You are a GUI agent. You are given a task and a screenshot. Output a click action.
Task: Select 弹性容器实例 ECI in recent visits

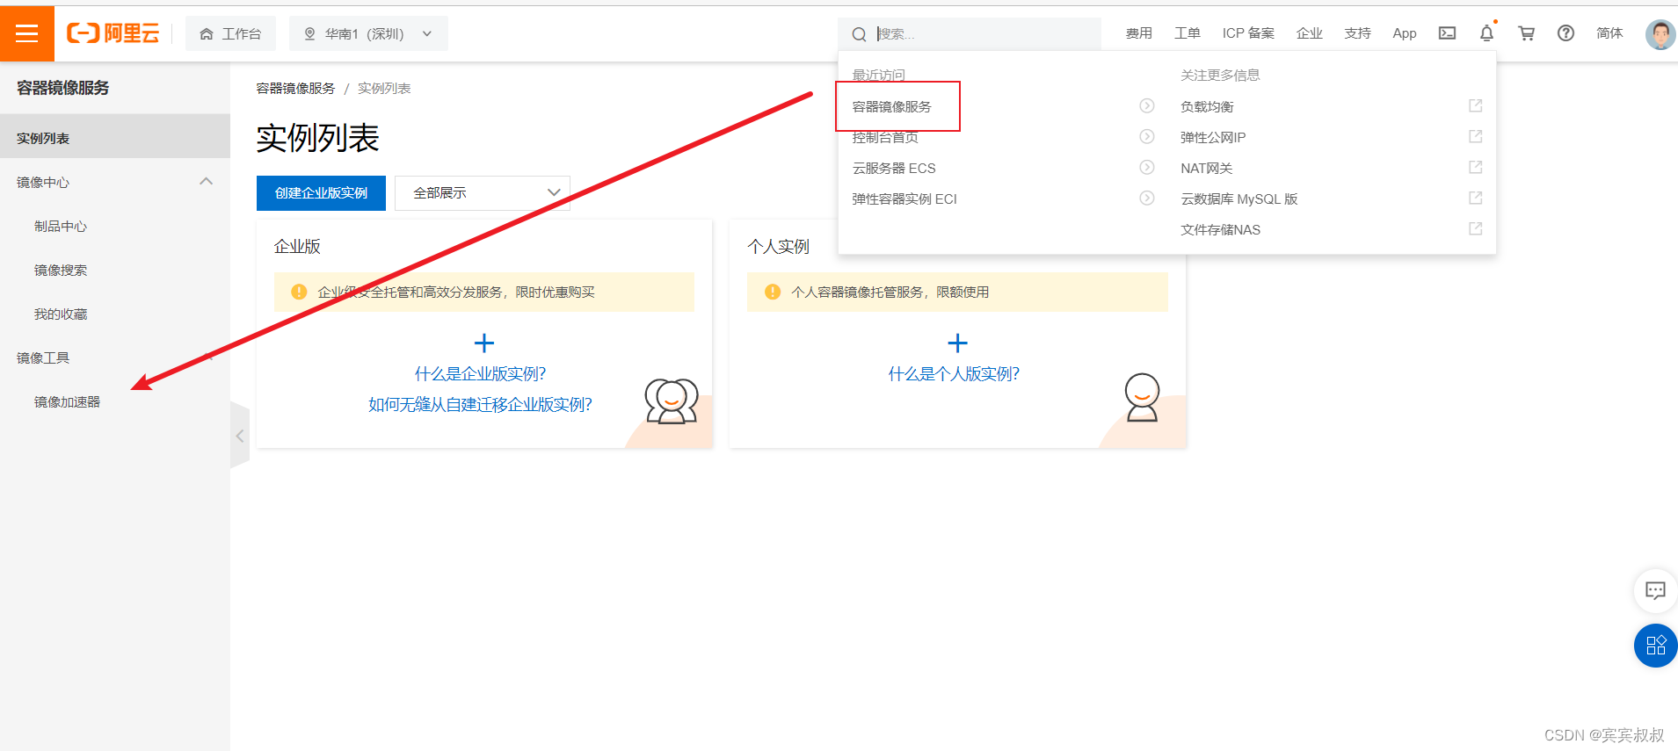click(x=904, y=199)
